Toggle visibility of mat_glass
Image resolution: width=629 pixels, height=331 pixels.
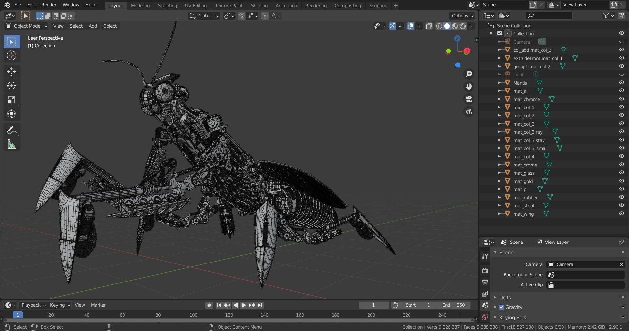click(621, 173)
